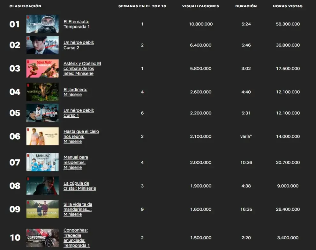This screenshot has width=316, height=250.
Task: Click the varía* duration value
Action: click(x=246, y=136)
